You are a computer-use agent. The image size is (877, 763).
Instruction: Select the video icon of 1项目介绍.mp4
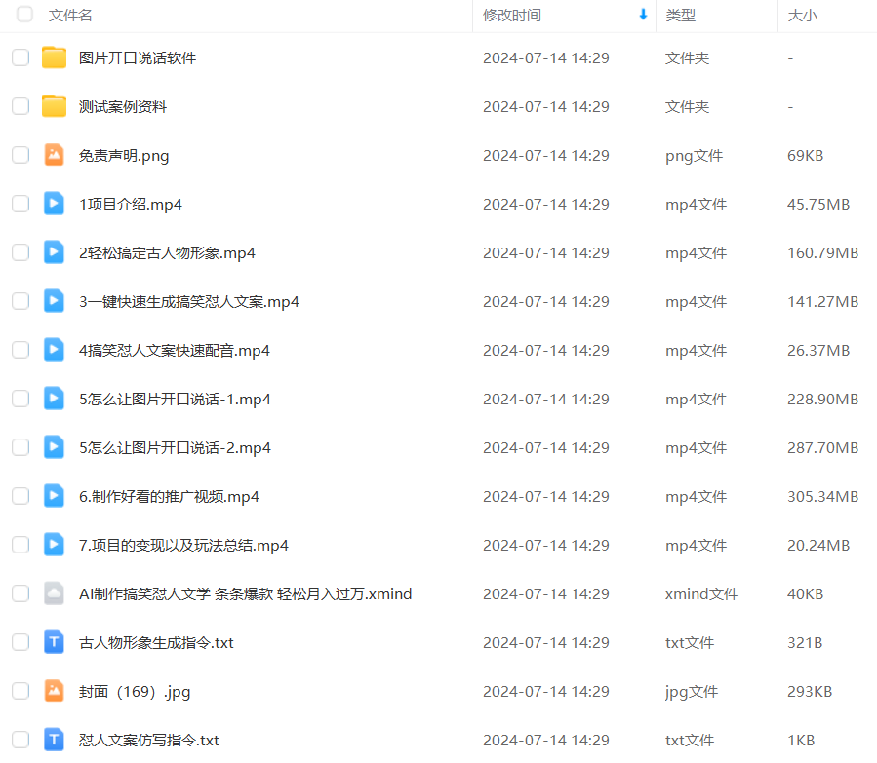(x=54, y=203)
